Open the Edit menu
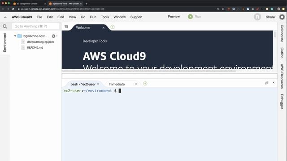287x161 pixels. (50, 17)
